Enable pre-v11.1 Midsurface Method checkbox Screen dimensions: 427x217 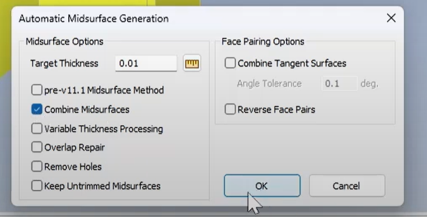tap(37, 90)
